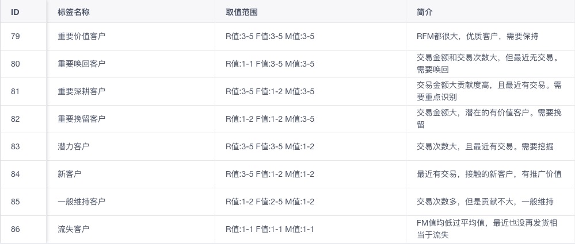
Task: Select the 流失客户 label cell
Action: [73, 230]
